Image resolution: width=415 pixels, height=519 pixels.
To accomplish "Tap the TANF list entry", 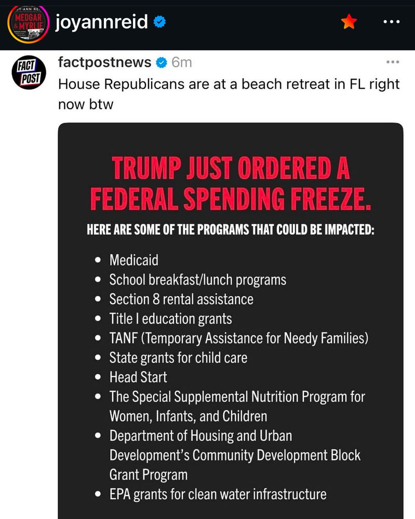I will (238, 338).
